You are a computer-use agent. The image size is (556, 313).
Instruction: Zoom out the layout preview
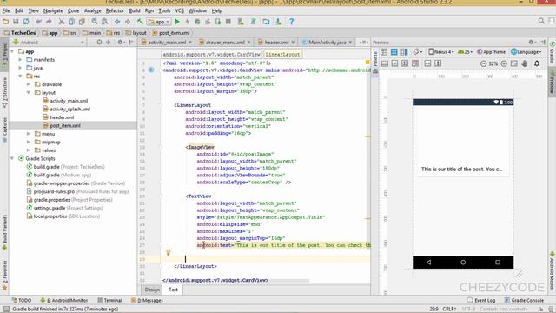point(483,63)
